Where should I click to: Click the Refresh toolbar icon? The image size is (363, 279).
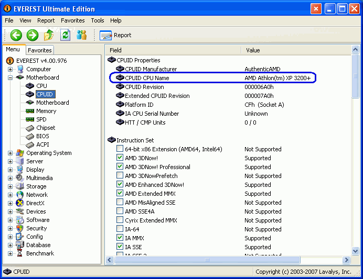pos(65,35)
